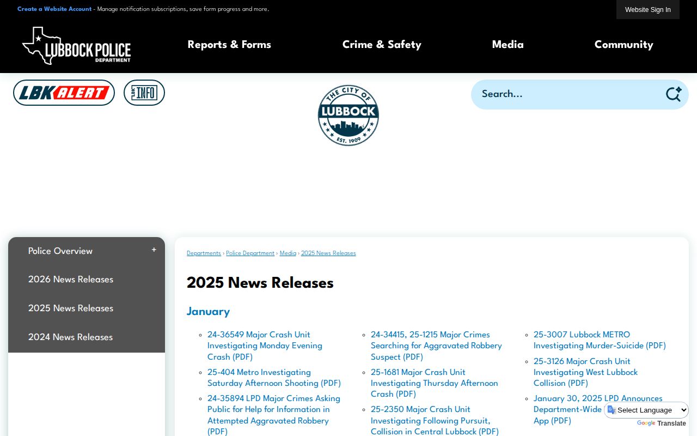Open the LBK Alert badge
The width and height of the screenshot is (697, 436).
click(x=64, y=93)
